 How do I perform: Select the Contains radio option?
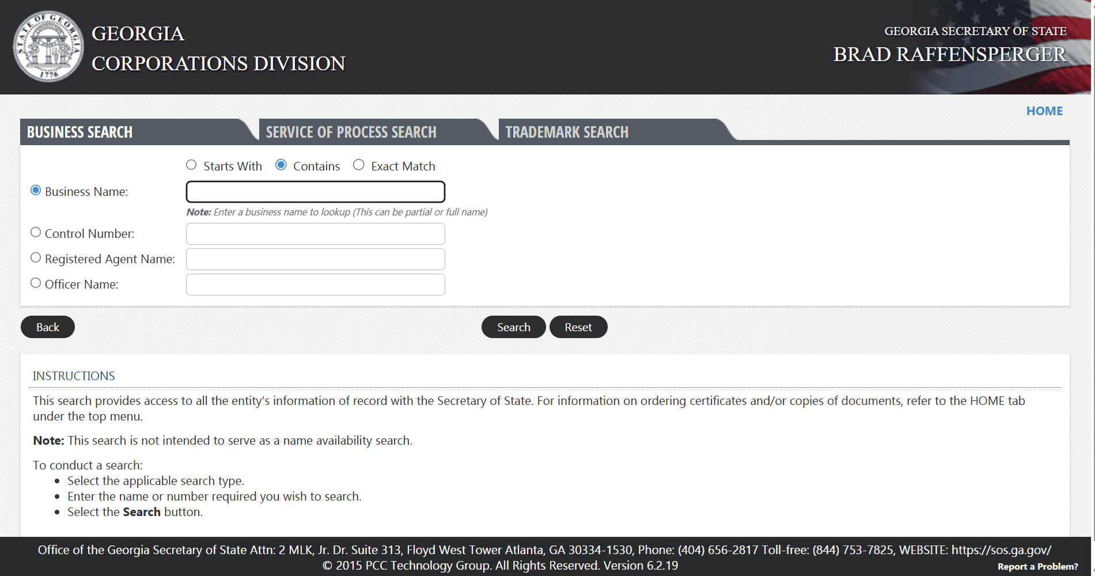tap(281, 165)
